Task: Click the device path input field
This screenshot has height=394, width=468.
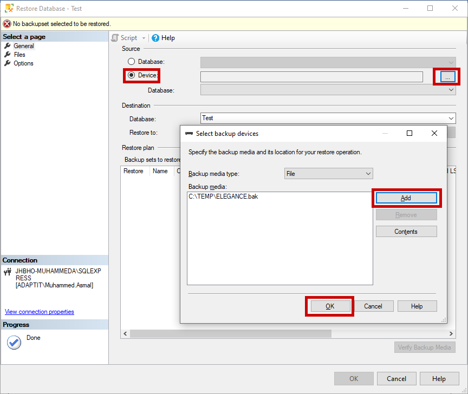Action: point(311,77)
